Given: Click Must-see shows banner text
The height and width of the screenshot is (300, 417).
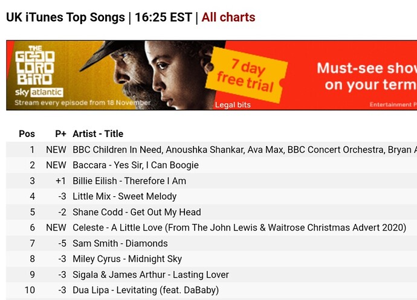Looking at the screenshot, I should click(x=366, y=76).
